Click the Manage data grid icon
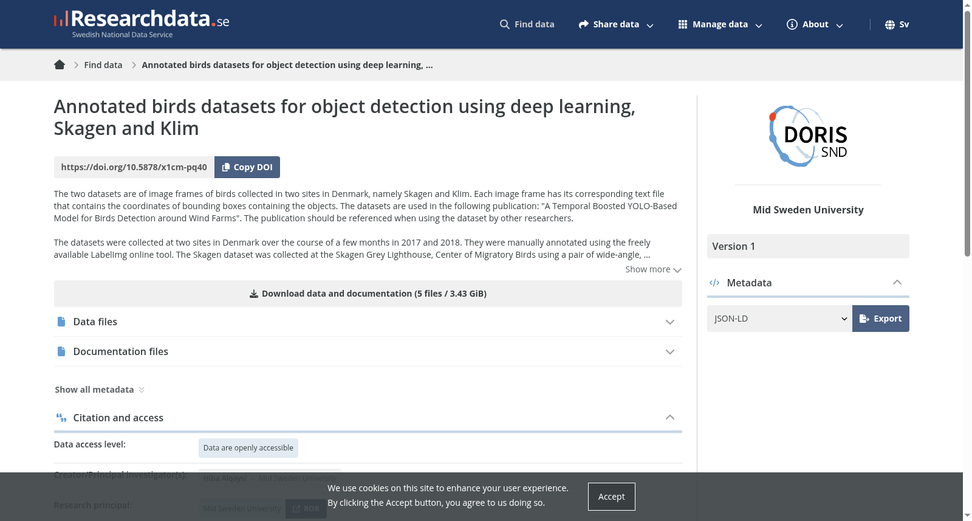The image size is (972, 521). 683,24
